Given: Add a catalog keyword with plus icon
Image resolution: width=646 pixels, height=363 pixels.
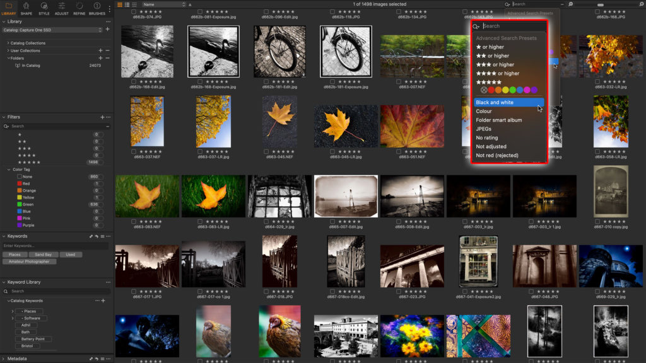Looking at the screenshot, I should click(x=103, y=301).
